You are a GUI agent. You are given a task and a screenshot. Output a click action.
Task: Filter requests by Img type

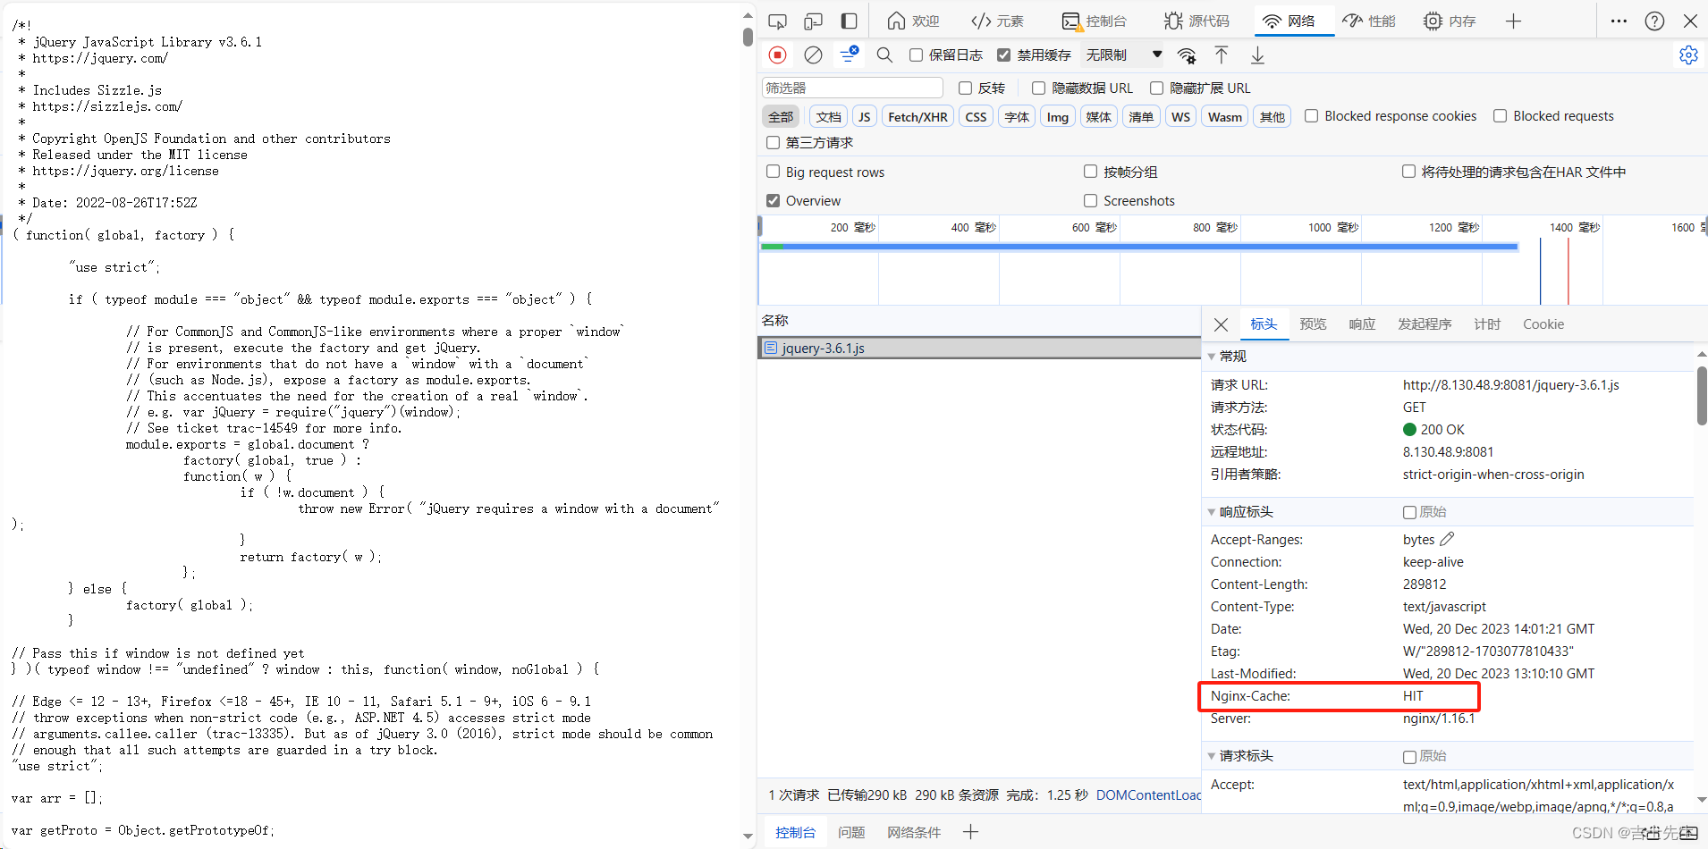coord(1058,116)
